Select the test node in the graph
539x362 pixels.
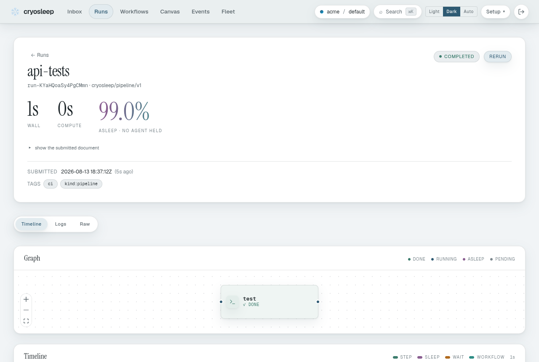[269, 302]
